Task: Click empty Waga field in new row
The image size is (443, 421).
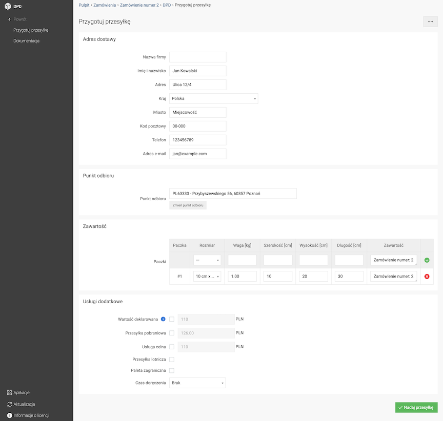Action: [x=242, y=260]
